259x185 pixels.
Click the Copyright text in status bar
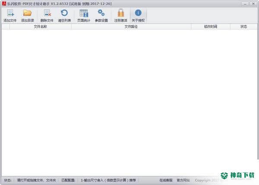pos(206,180)
